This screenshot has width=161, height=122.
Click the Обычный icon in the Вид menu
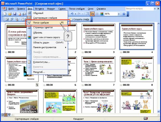[29, 13]
